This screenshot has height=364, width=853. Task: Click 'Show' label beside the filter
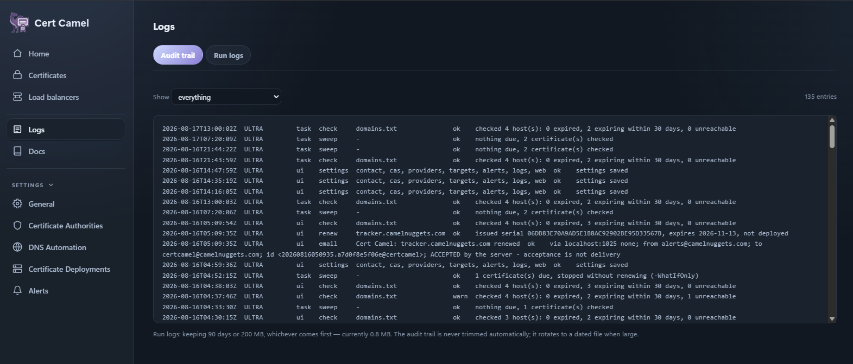(x=161, y=97)
